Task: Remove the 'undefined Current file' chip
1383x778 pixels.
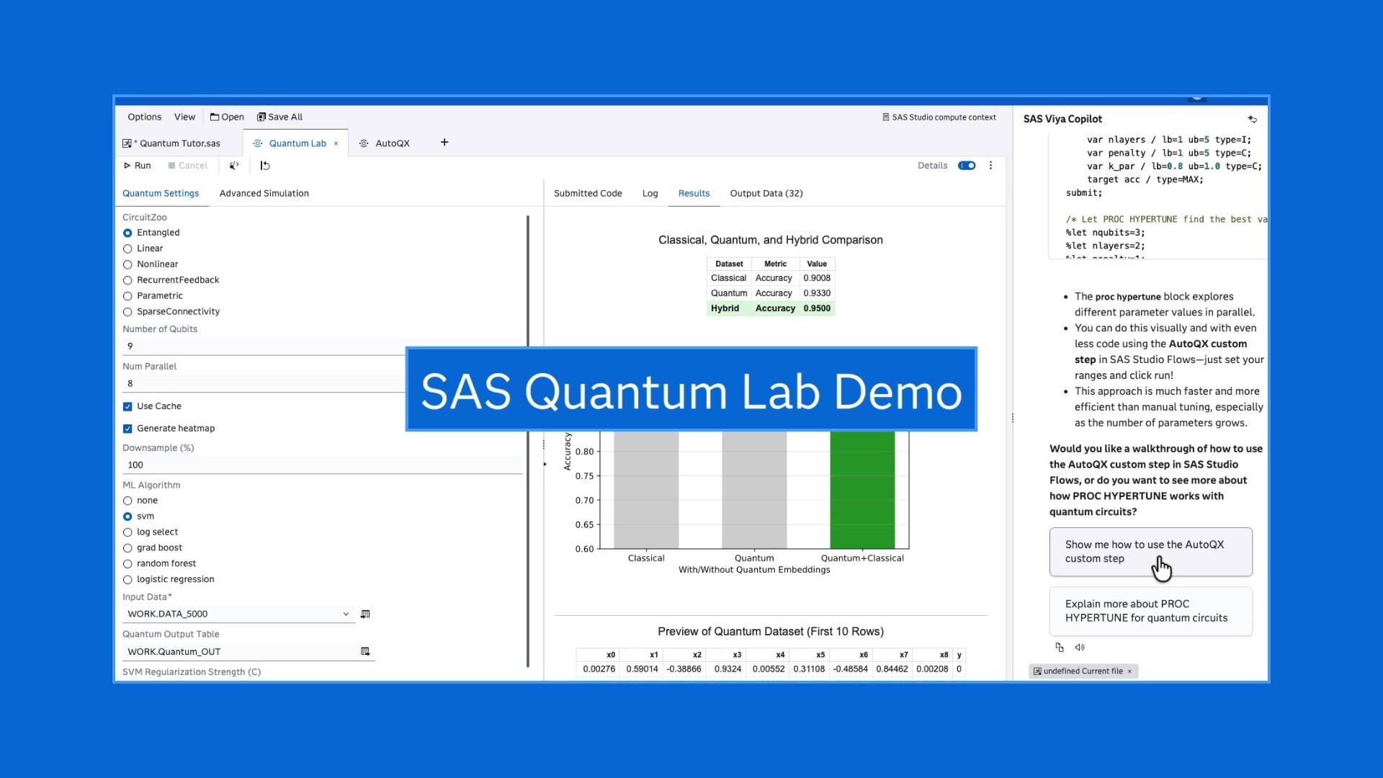Action: point(1129,671)
